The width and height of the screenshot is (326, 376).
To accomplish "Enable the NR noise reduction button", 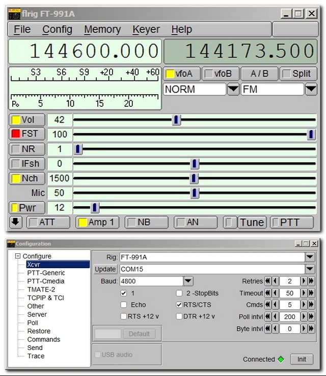I will coord(27,149).
